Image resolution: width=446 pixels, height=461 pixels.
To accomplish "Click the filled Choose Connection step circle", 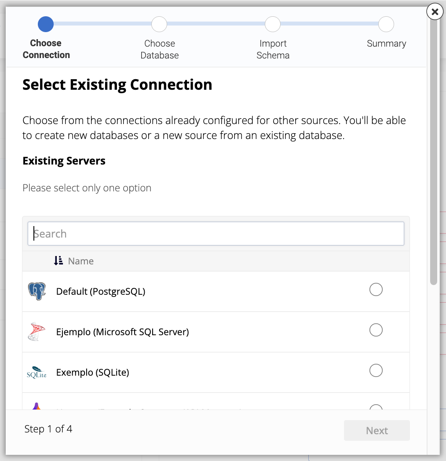I will point(45,24).
